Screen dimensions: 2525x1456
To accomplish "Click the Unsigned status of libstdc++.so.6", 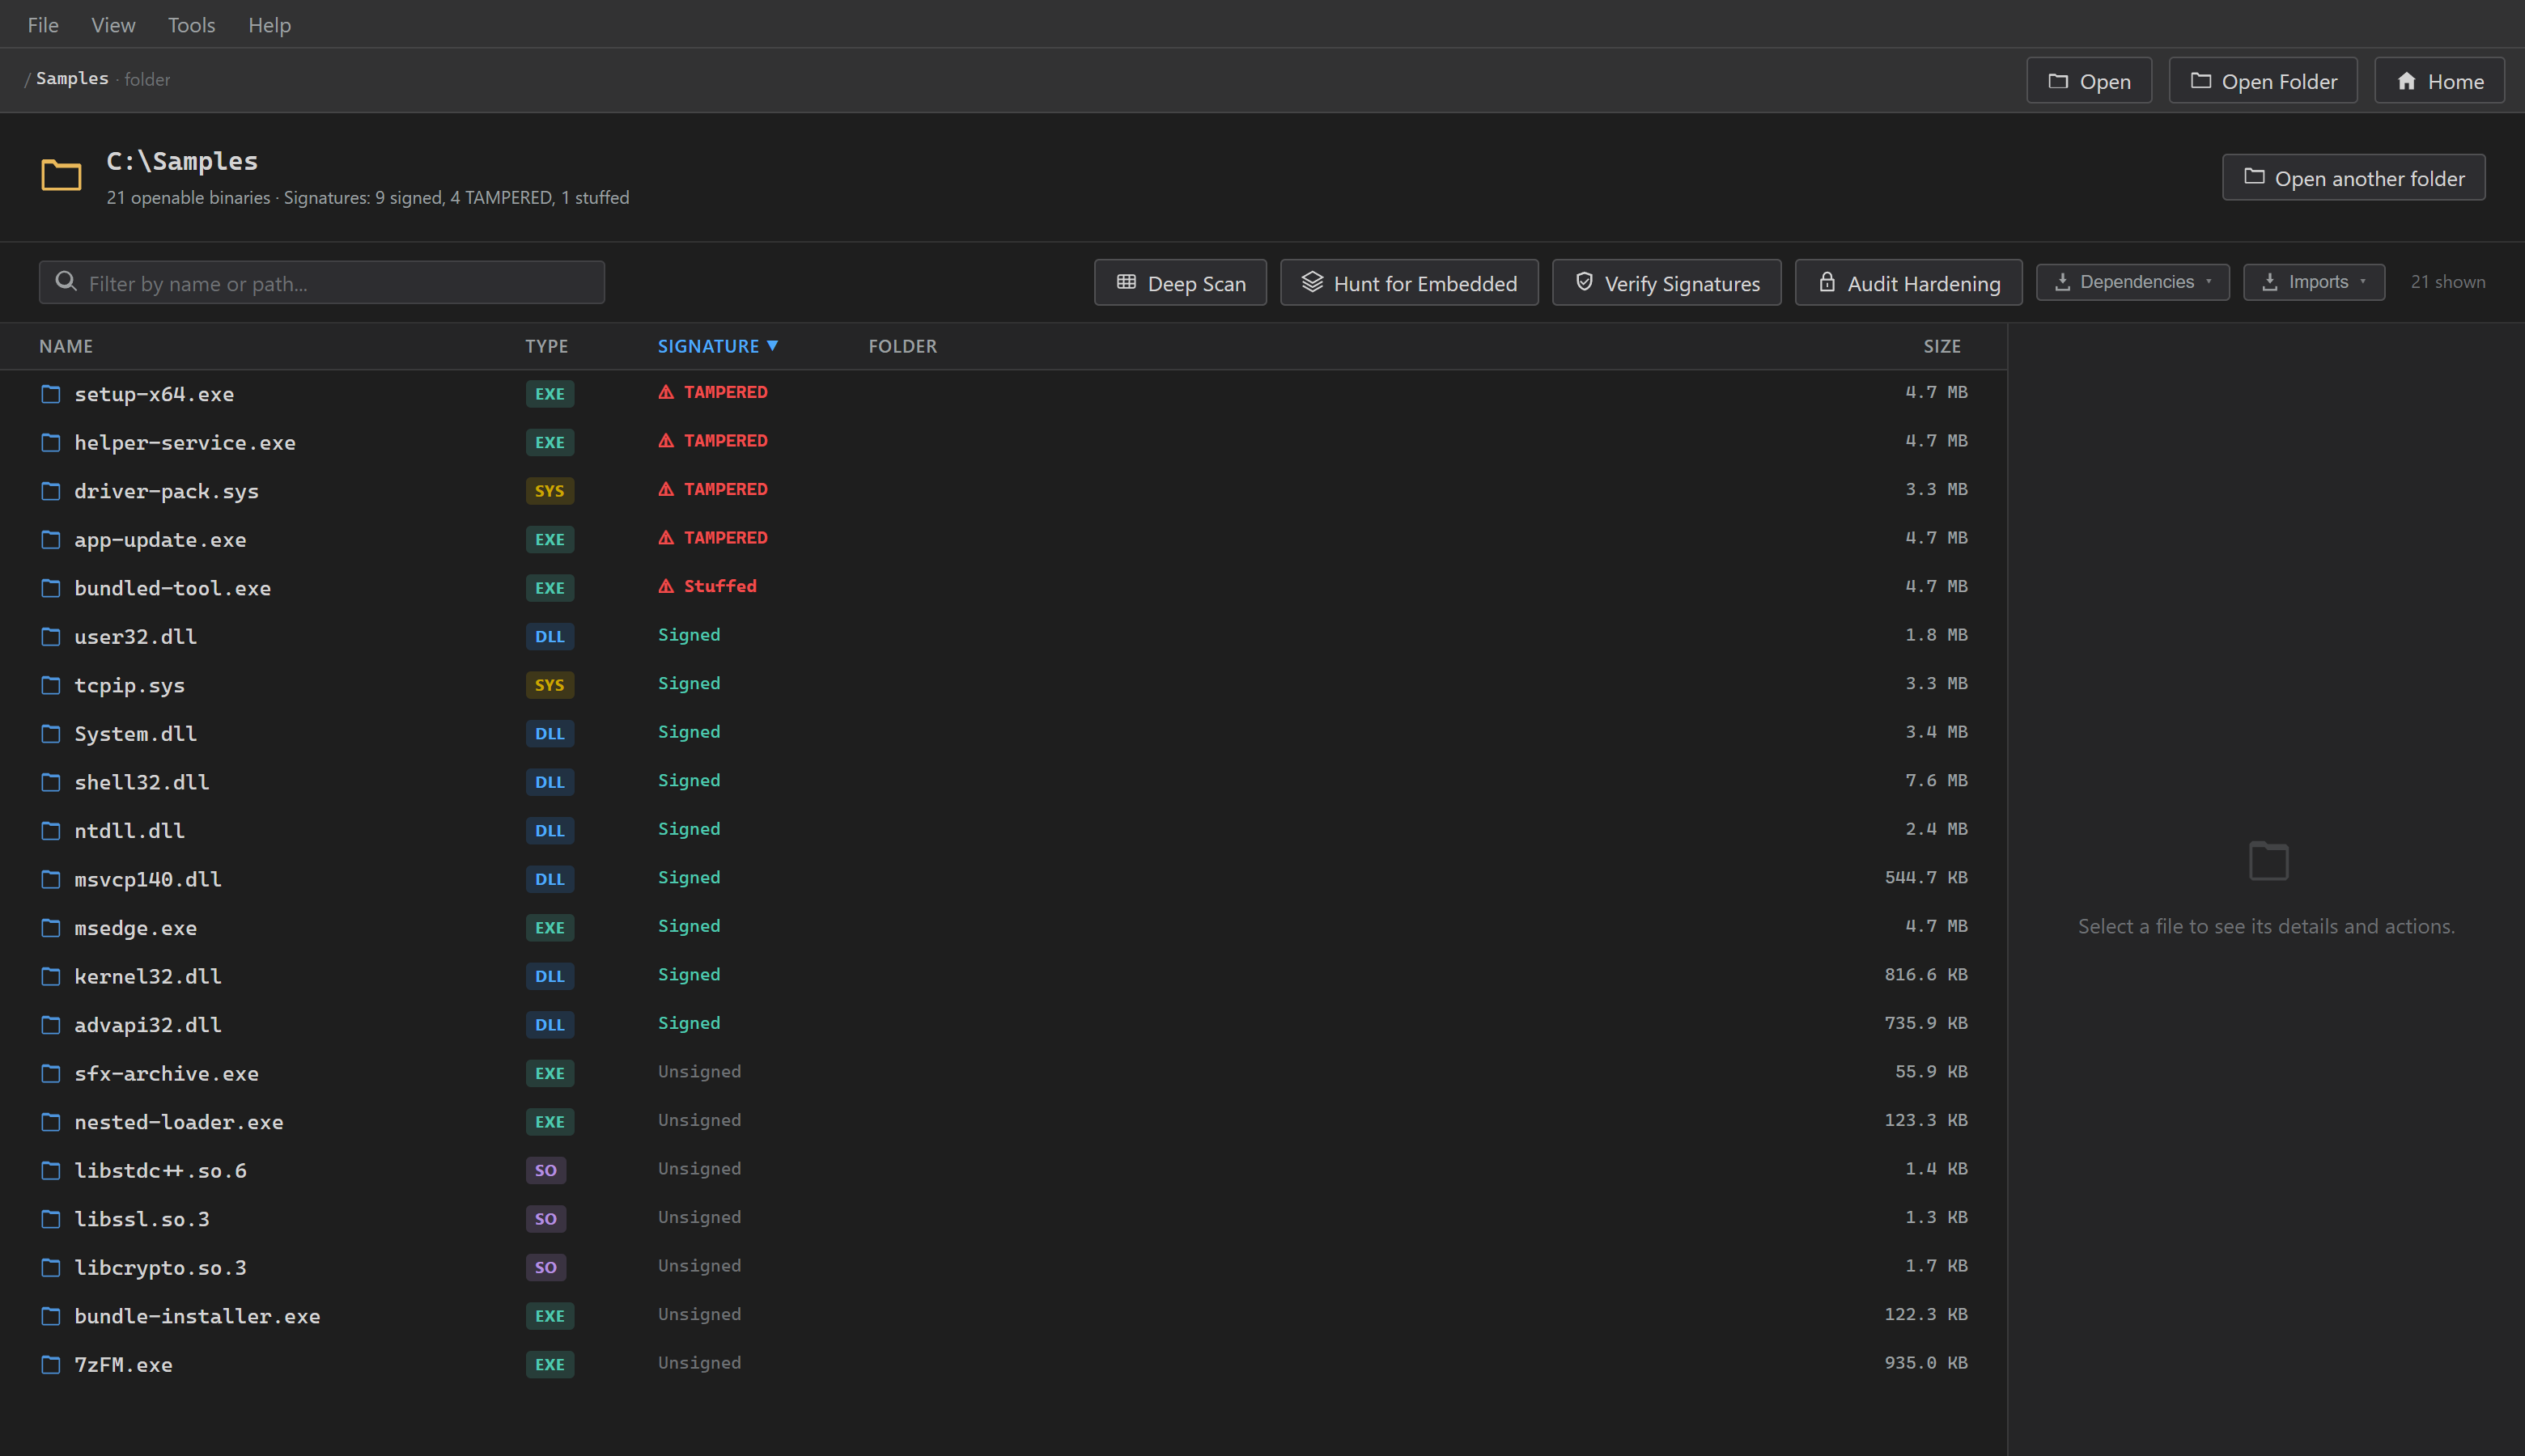I will [x=699, y=1169].
